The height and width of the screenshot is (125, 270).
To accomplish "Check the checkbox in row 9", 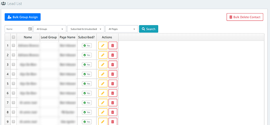I will (13, 122).
